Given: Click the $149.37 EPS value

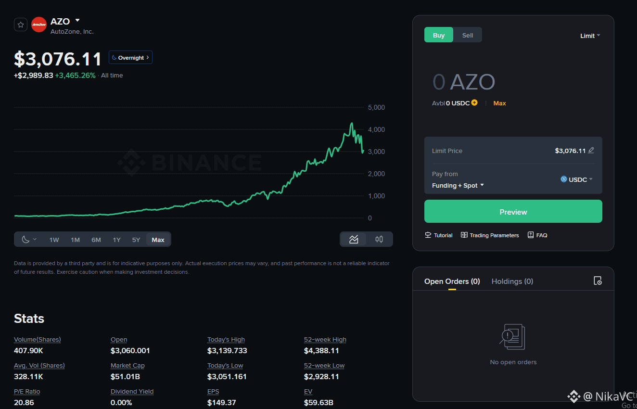Looking at the screenshot, I should click(x=222, y=402).
